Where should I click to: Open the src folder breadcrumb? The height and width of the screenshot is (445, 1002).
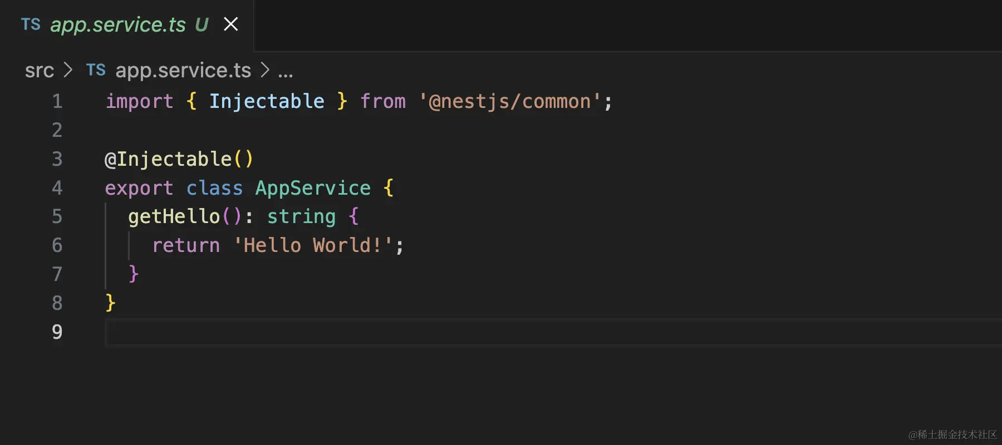click(x=39, y=71)
